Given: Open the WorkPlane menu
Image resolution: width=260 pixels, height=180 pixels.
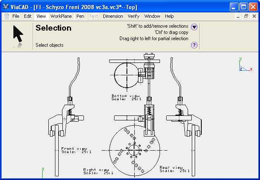Looking at the screenshot, I should [x=61, y=16].
